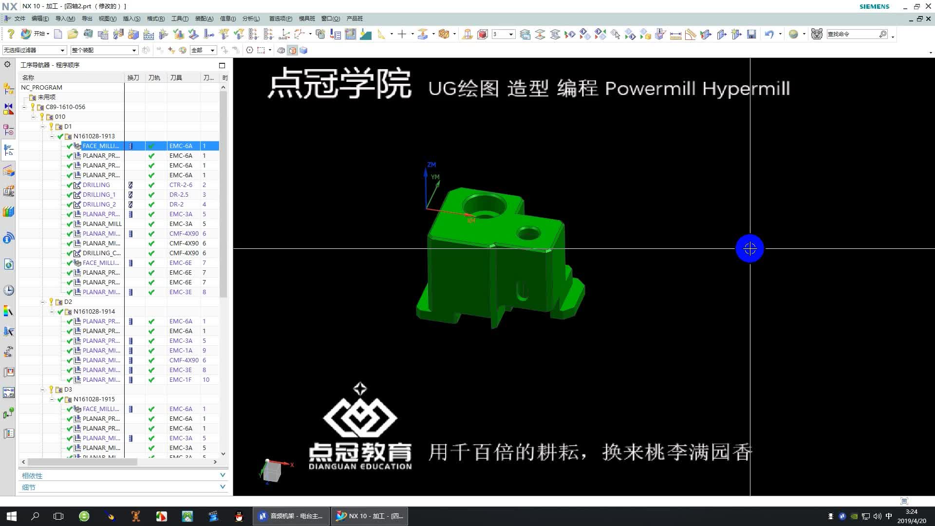Open the 文件 menu
This screenshot has width=935, height=526.
pos(19,19)
